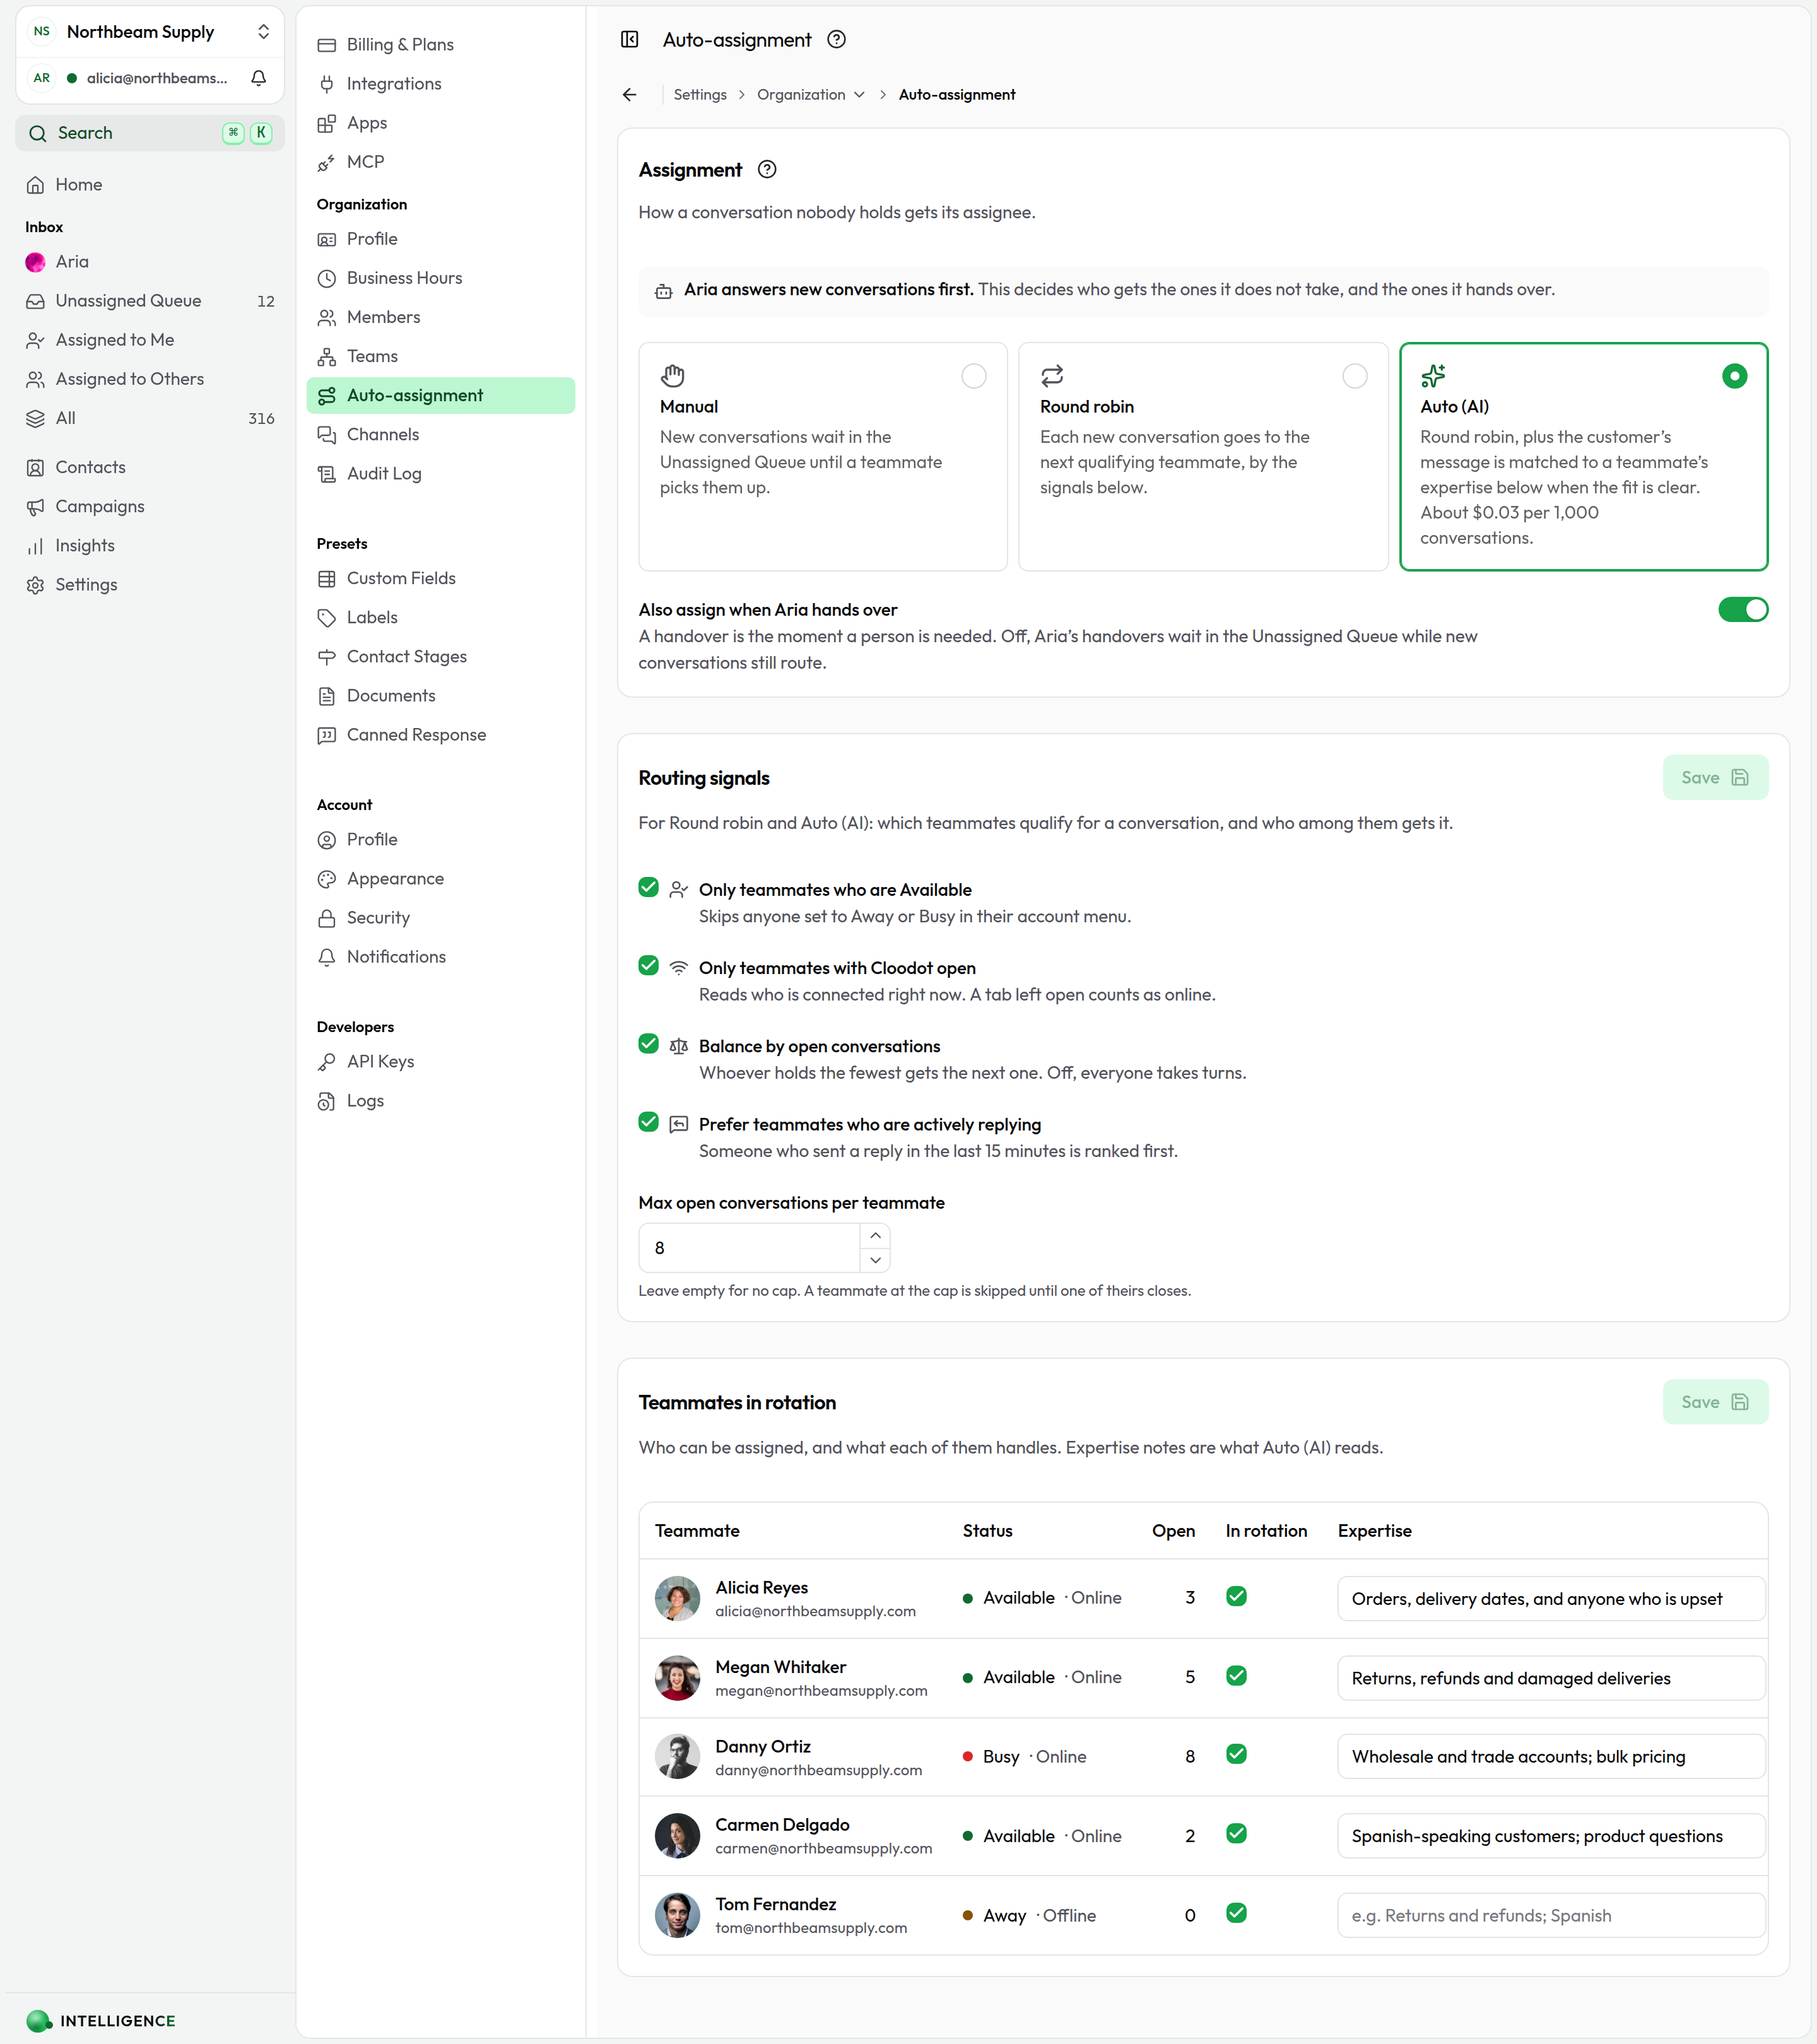
Task: Open Canned Response presets
Action: (440, 734)
